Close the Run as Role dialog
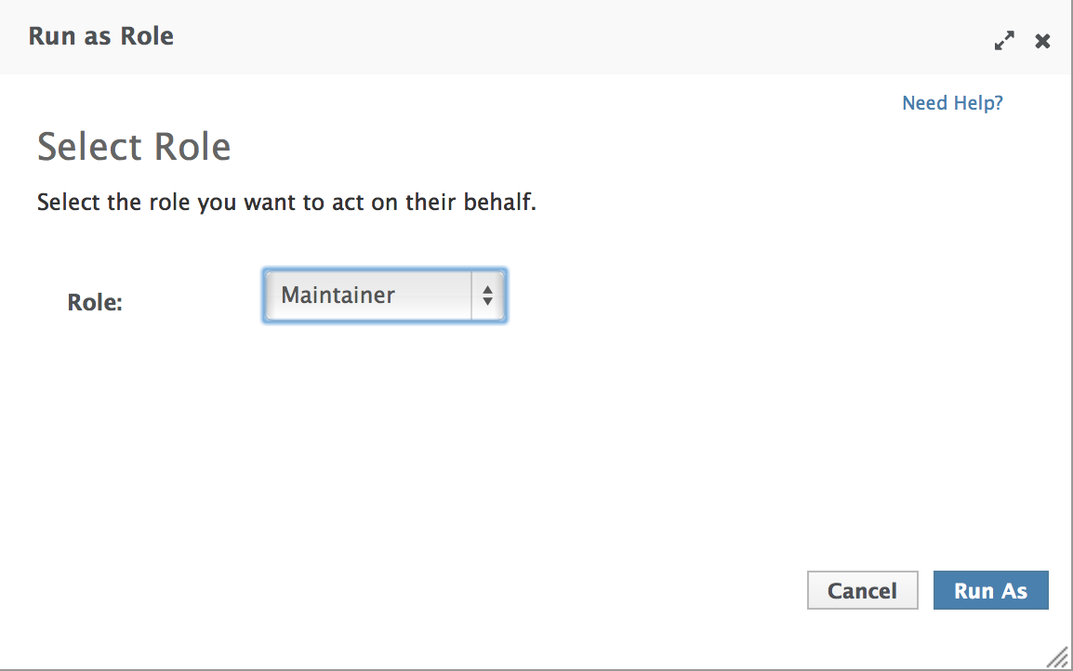The width and height of the screenshot is (1073, 671). [1043, 41]
